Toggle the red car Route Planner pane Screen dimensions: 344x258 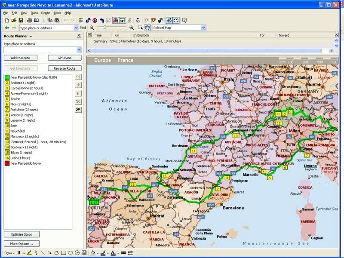115,20
